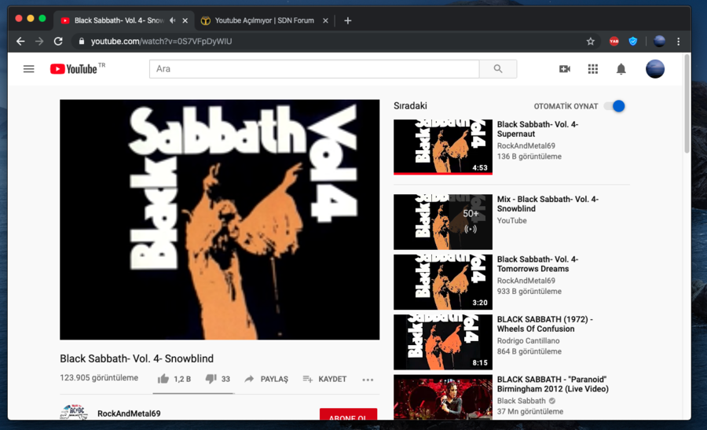Reload the current page

click(x=58, y=41)
